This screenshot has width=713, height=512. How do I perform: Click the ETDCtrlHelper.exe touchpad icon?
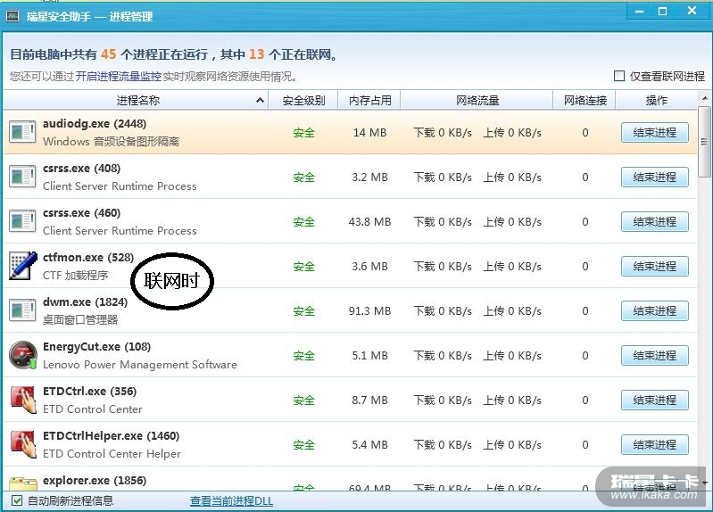pos(22,444)
